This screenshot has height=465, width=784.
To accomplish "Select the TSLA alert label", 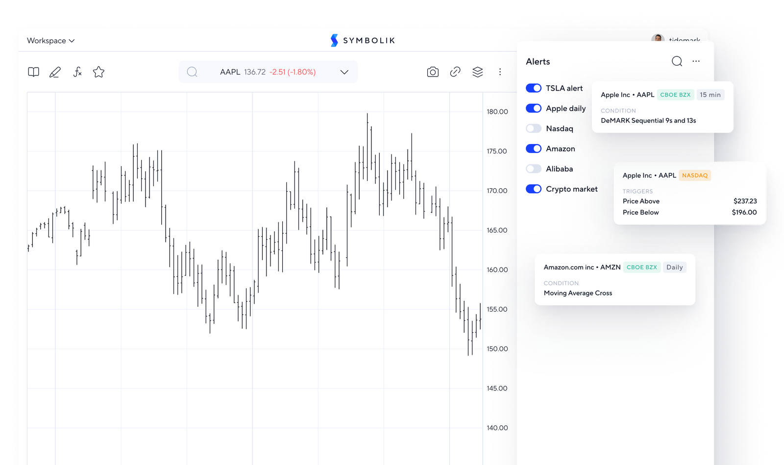I will pos(564,88).
